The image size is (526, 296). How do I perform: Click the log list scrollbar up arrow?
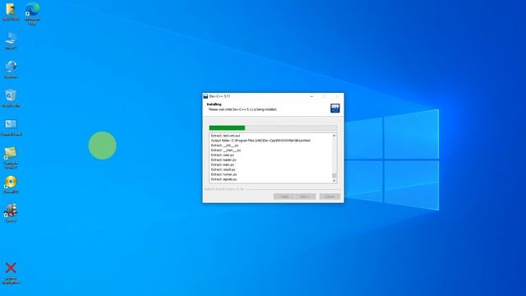(x=335, y=136)
